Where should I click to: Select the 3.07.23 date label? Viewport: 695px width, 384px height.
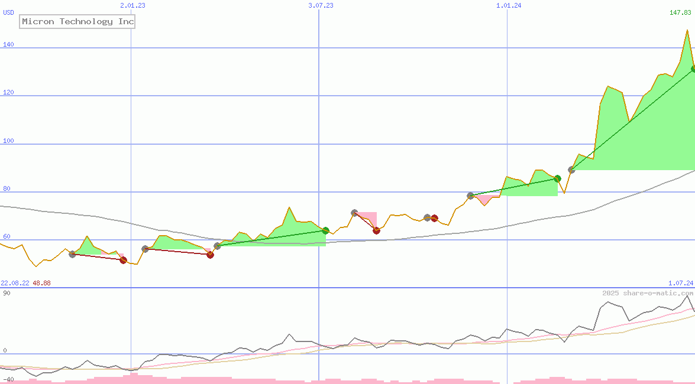tap(321, 5)
